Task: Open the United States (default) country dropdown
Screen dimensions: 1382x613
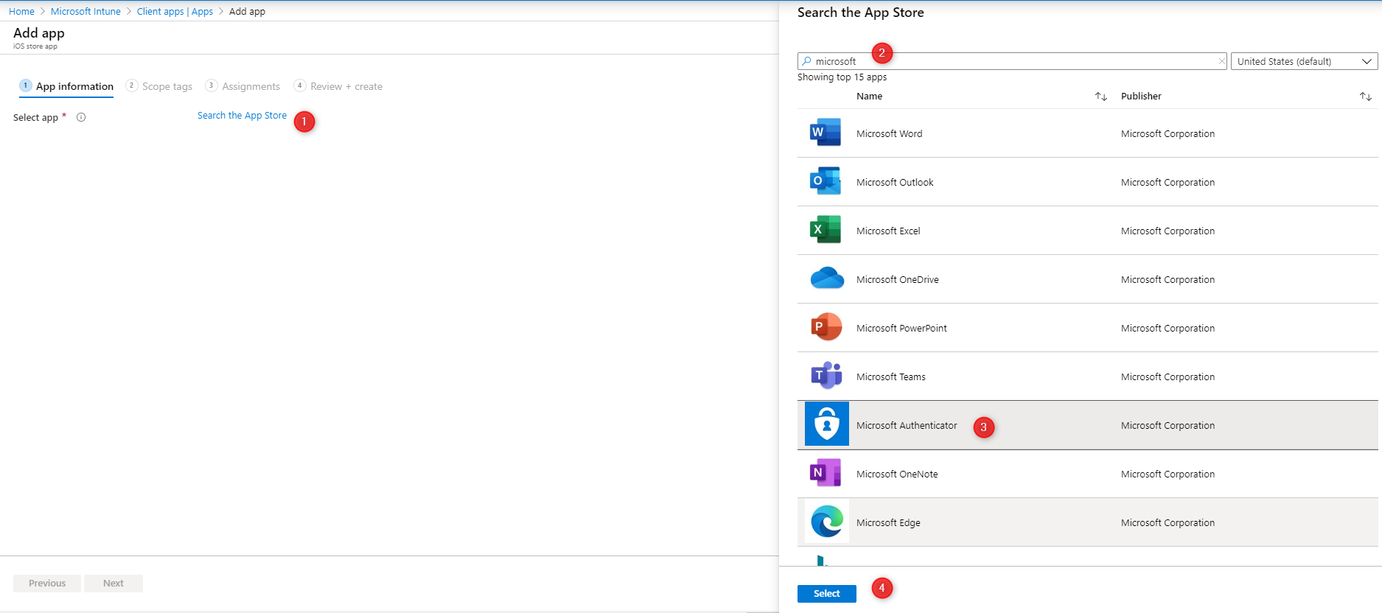Action: (1304, 61)
